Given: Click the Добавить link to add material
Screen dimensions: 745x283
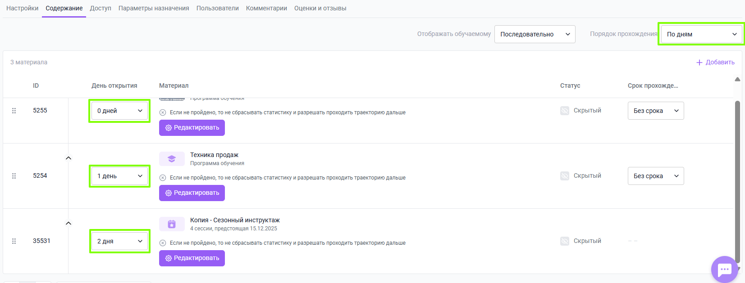Looking at the screenshot, I should click(720, 63).
